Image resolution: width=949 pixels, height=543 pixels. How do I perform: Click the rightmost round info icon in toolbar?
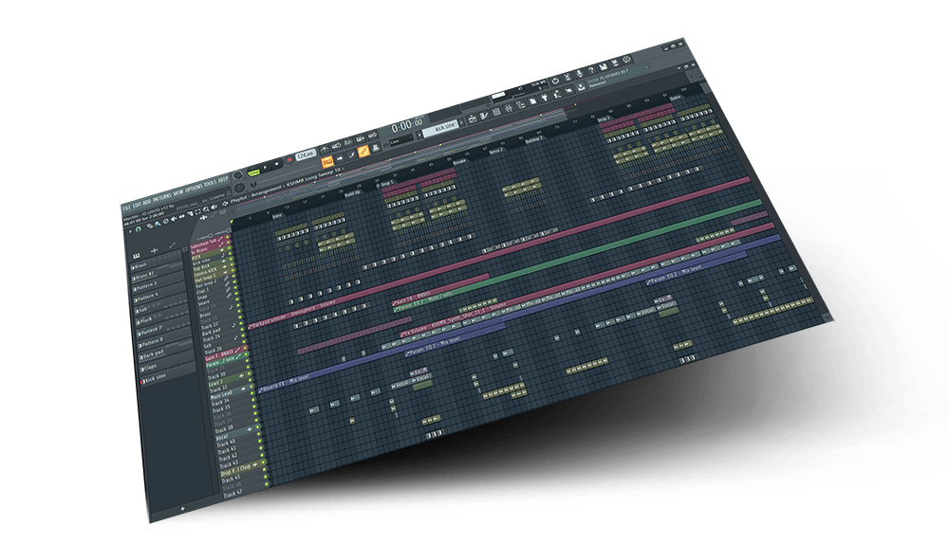pos(627,60)
